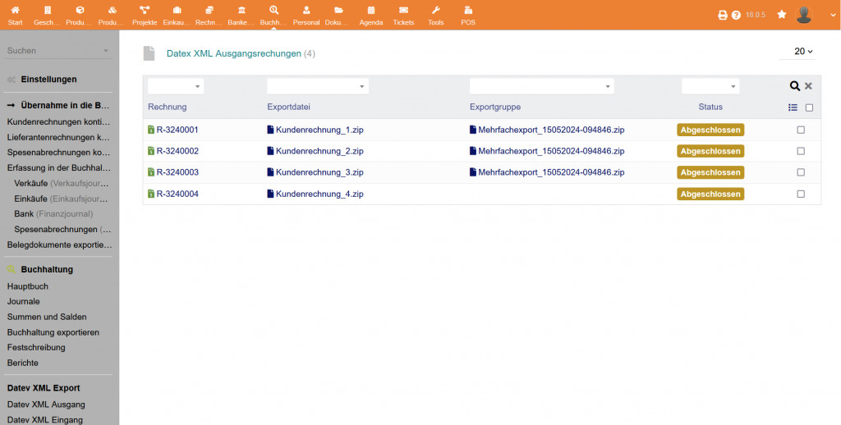This screenshot has height=425, width=841.
Task: Open Hauptbuch in the sidebar menu
Action: [x=28, y=286]
